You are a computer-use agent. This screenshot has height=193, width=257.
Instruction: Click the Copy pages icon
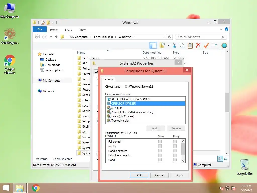(x=182, y=46)
